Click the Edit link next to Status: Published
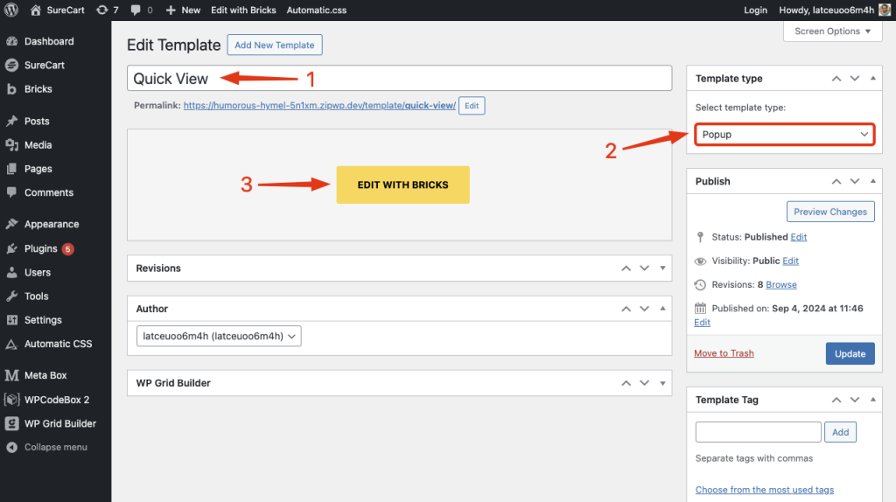The width and height of the screenshot is (896, 502). (798, 237)
